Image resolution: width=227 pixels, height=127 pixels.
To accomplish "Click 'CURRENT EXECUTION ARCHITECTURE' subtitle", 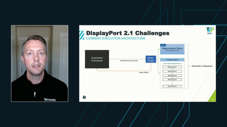I will tap(116, 38).
